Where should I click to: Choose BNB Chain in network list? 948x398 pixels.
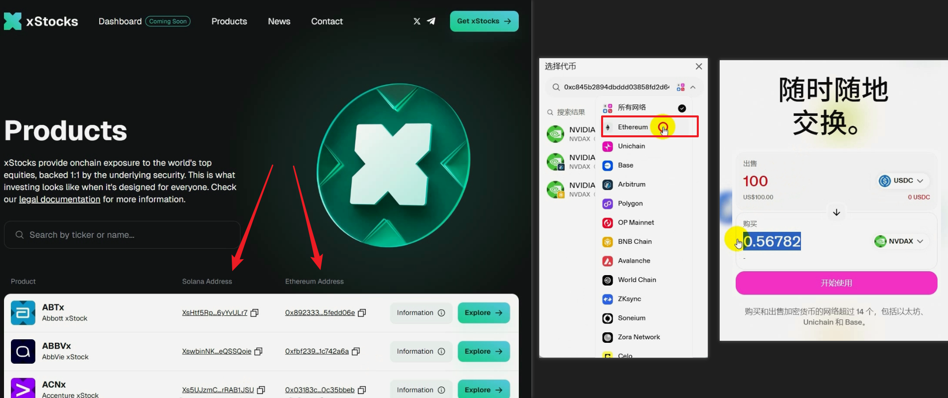pyautogui.click(x=645, y=242)
